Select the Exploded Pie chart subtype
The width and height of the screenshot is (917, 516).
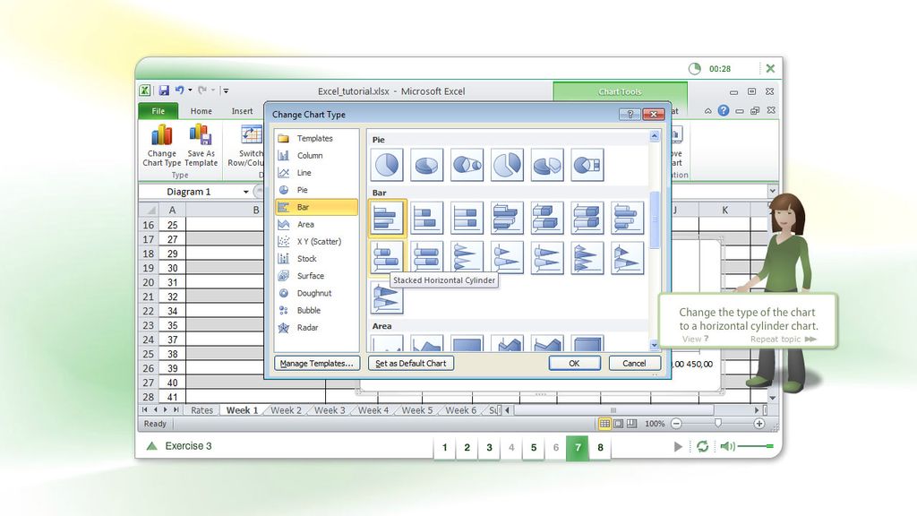tap(507, 165)
